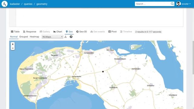Viewport: 194px width, 109px height.
Task: Click the TriplyDB logo icon
Action: [5, 4]
